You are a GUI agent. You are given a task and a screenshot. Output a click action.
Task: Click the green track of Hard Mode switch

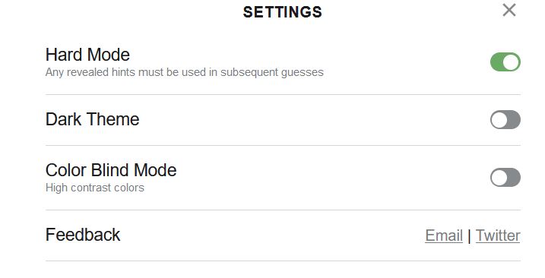pyautogui.click(x=496, y=62)
